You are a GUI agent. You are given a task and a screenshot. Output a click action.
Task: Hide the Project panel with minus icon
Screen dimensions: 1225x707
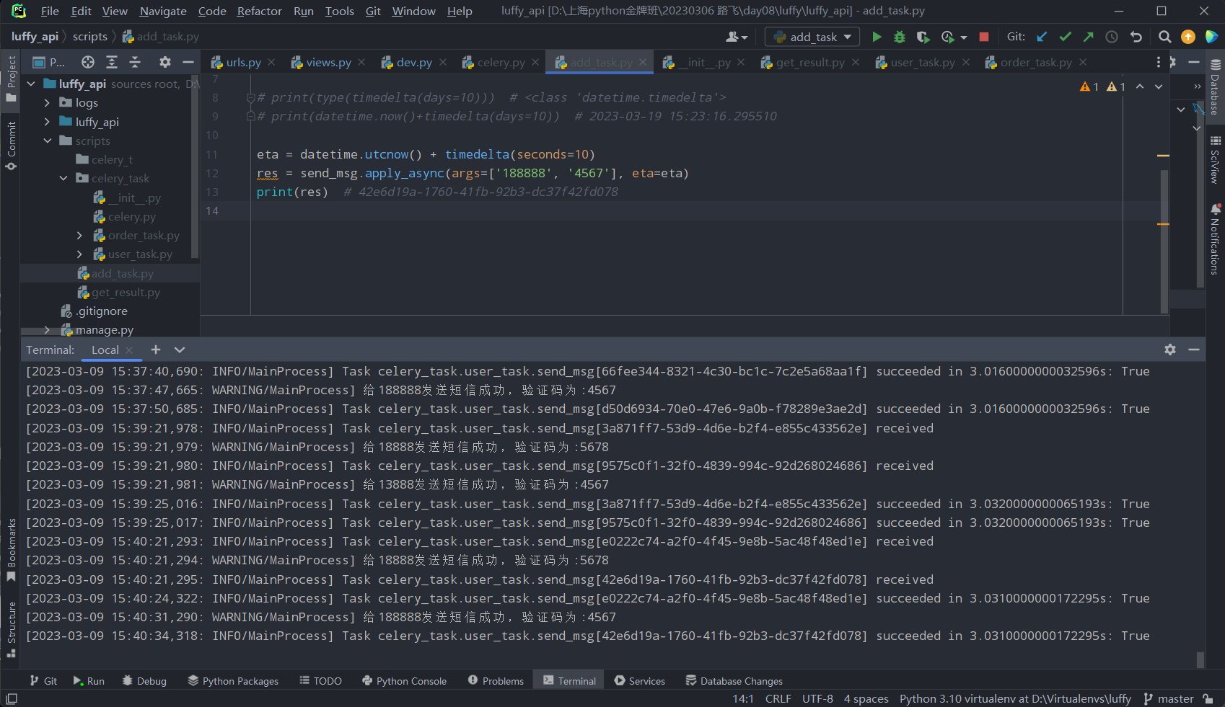pos(188,62)
